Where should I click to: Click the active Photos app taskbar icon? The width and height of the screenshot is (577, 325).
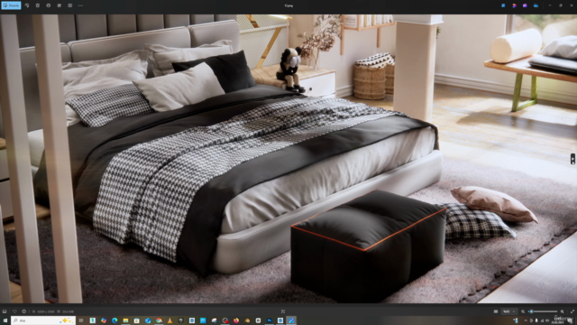pos(291,320)
